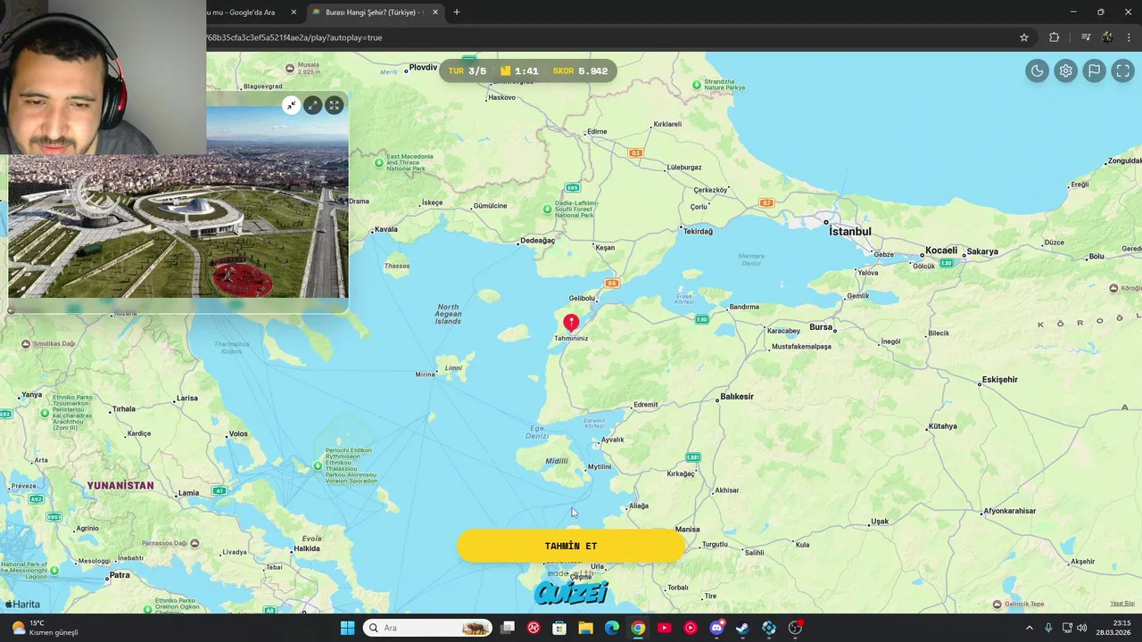Click the taskbar search box Ara
This screenshot has width=1142, height=642.
point(428,628)
